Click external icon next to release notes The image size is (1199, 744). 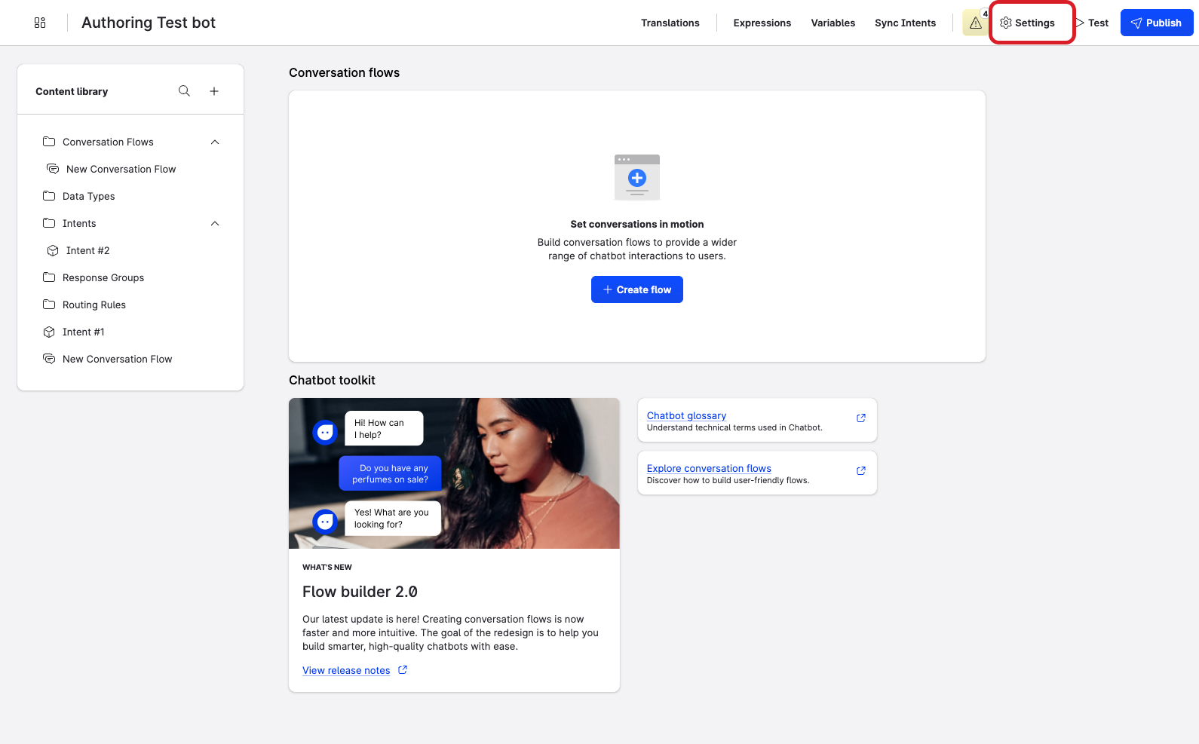(403, 670)
